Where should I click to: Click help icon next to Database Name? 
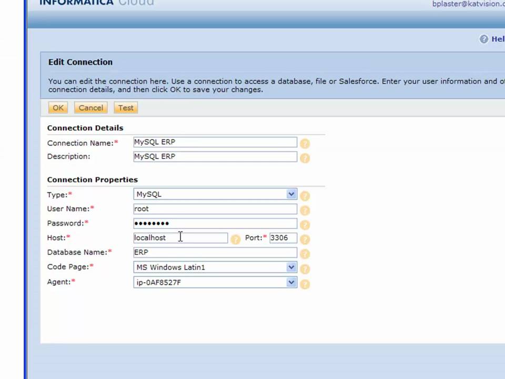coord(305,254)
